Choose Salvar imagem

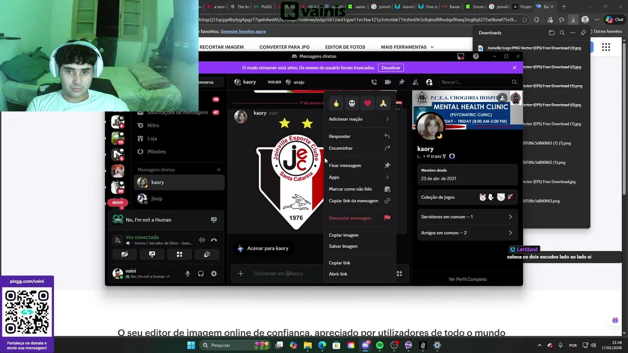pos(359,246)
